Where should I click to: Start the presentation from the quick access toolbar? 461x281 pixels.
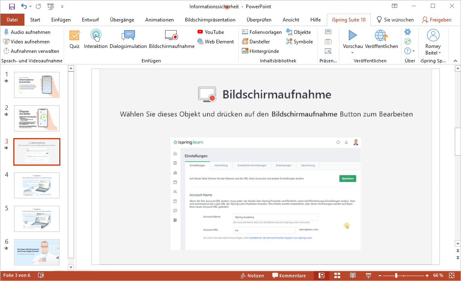[50, 7]
